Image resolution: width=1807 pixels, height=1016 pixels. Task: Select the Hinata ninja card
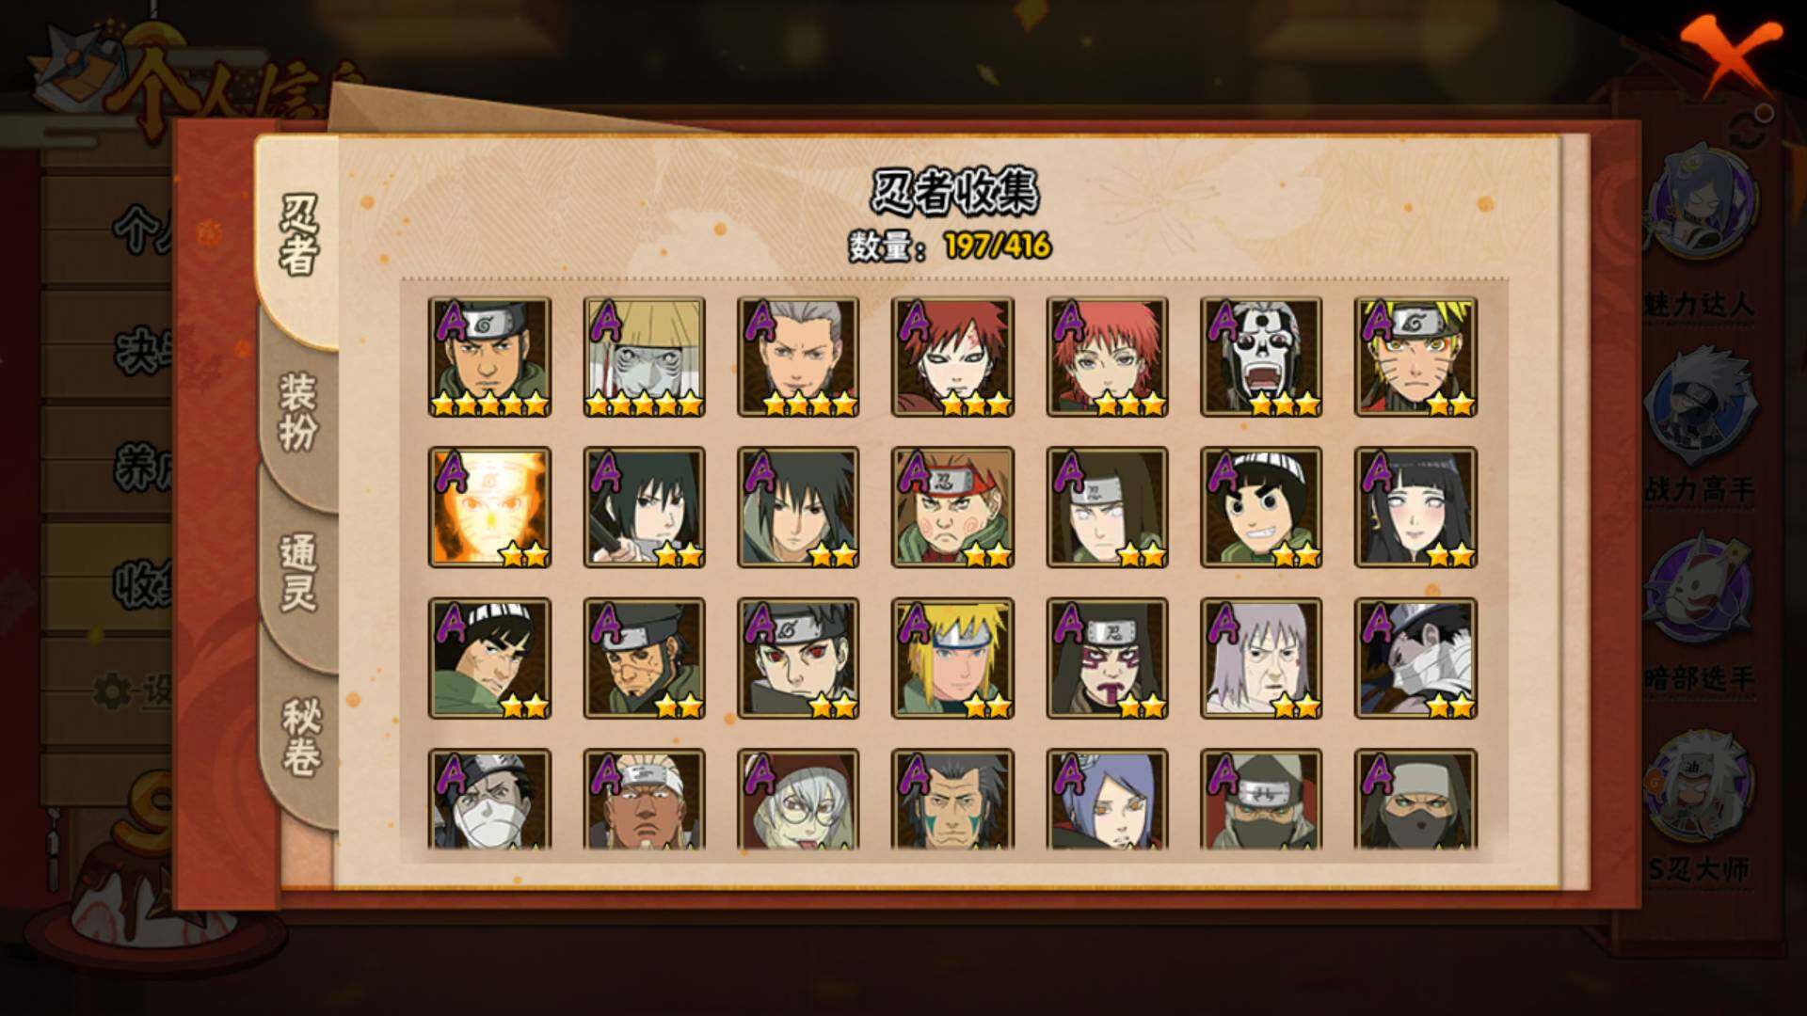coord(1415,508)
